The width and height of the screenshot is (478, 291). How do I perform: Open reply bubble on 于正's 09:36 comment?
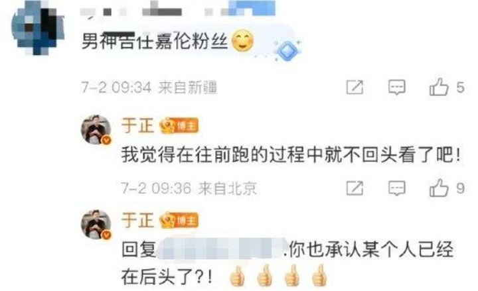(396, 188)
